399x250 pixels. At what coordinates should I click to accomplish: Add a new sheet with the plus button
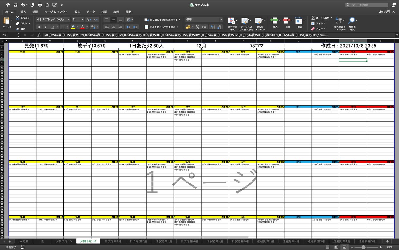click(387, 241)
